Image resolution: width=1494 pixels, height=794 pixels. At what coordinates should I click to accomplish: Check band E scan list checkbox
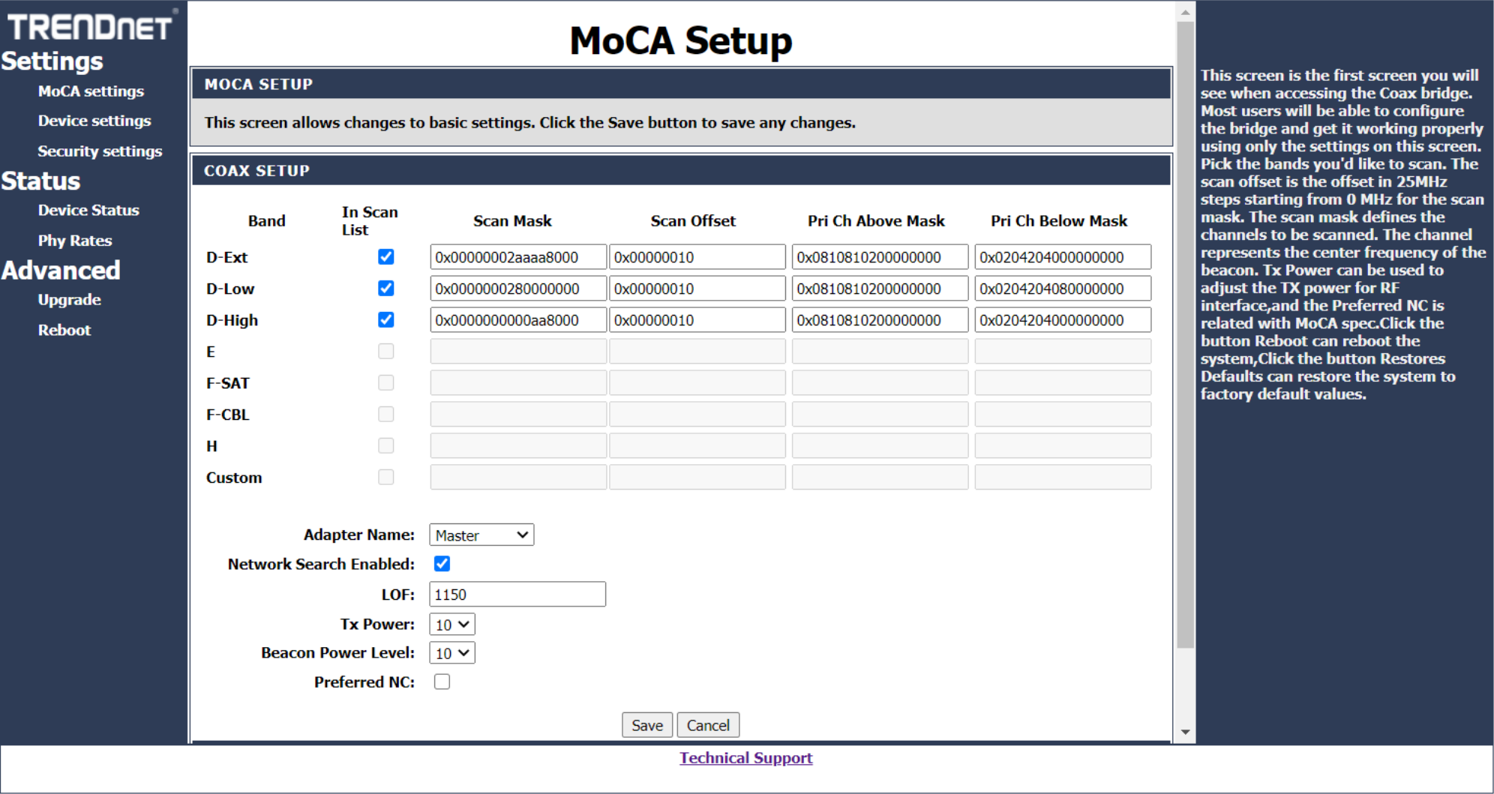click(x=385, y=351)
